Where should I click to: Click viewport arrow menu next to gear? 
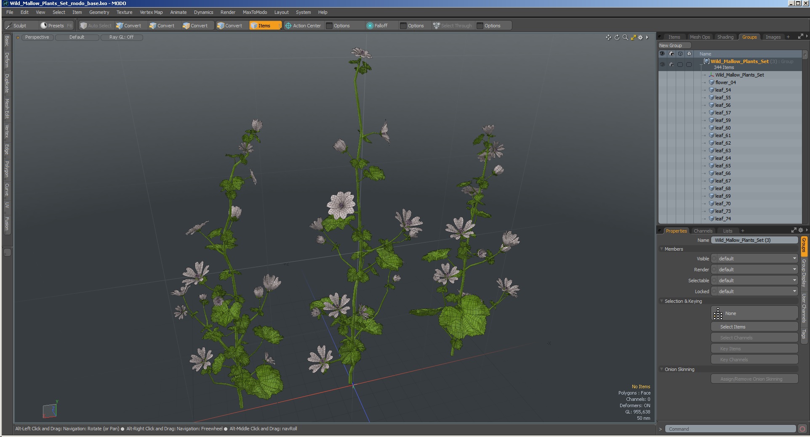[x=647, y=37]
